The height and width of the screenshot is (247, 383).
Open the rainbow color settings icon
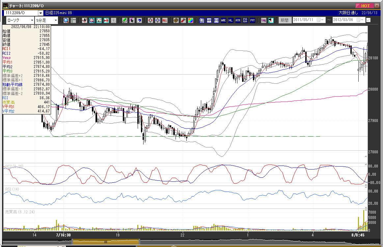click(x=191, y=20)
